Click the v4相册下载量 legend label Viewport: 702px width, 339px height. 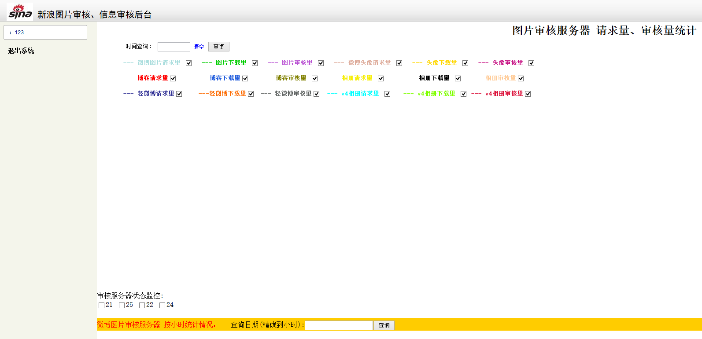click(436, 94)
